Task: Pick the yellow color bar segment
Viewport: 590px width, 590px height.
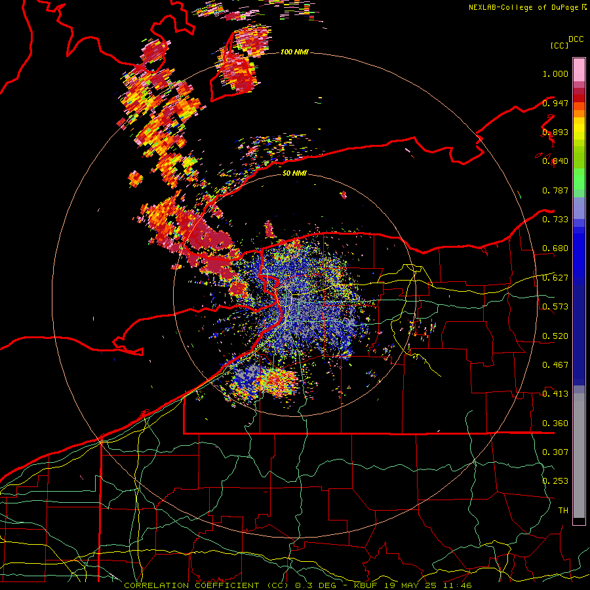Action: [579, 128]
